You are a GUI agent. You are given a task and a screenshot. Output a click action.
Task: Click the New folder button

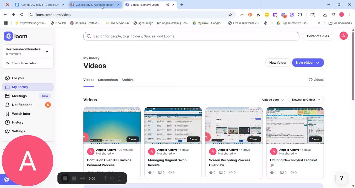pyautogui.click(x=278, y=63)
